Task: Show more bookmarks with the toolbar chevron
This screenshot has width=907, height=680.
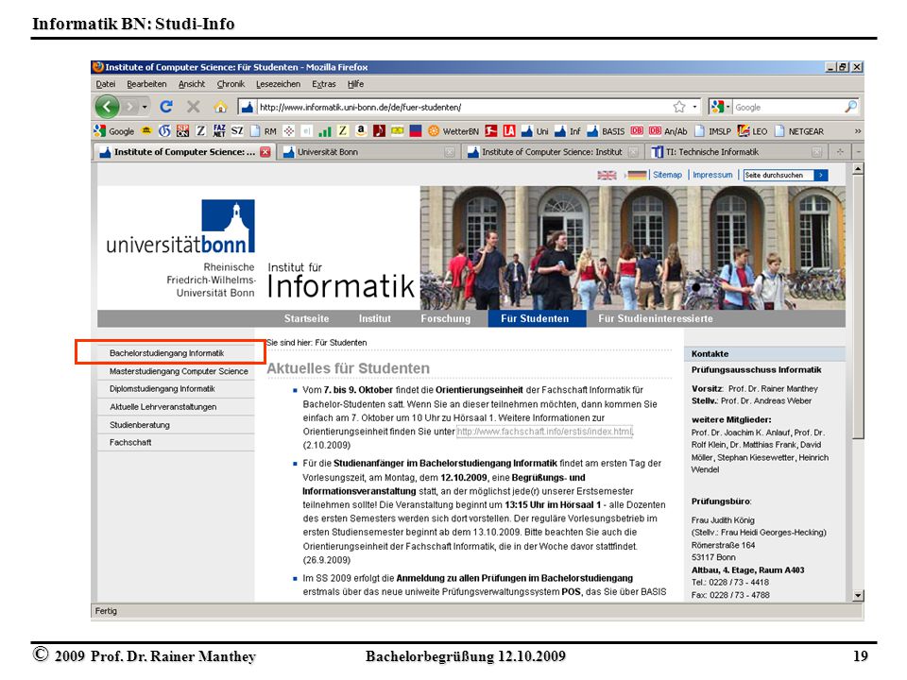Action: (857, 131)
